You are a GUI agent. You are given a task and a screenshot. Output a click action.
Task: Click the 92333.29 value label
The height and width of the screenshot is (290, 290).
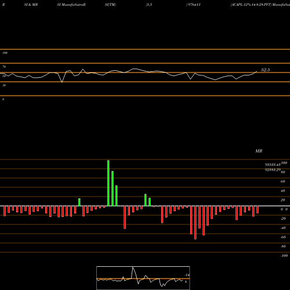pos(273,170)
